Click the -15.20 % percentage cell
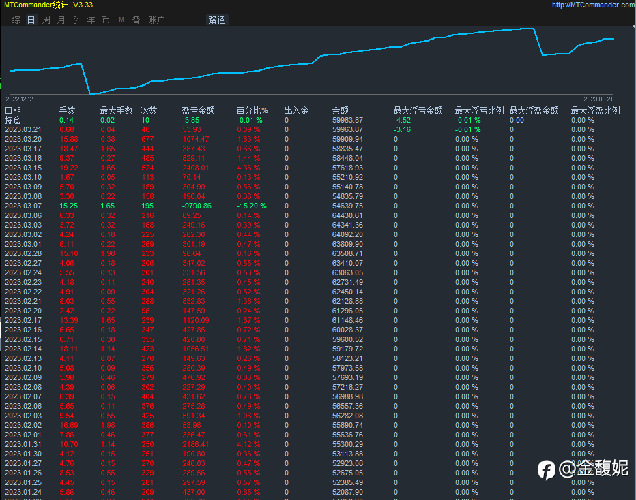636x500 pixels. [x=252, y=206]
